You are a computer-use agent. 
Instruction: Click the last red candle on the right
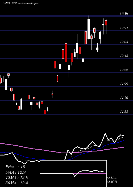[x=106, y=23]
